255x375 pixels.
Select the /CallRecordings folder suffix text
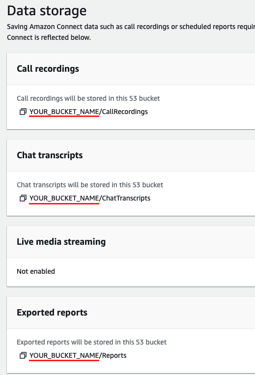point(123,112)
